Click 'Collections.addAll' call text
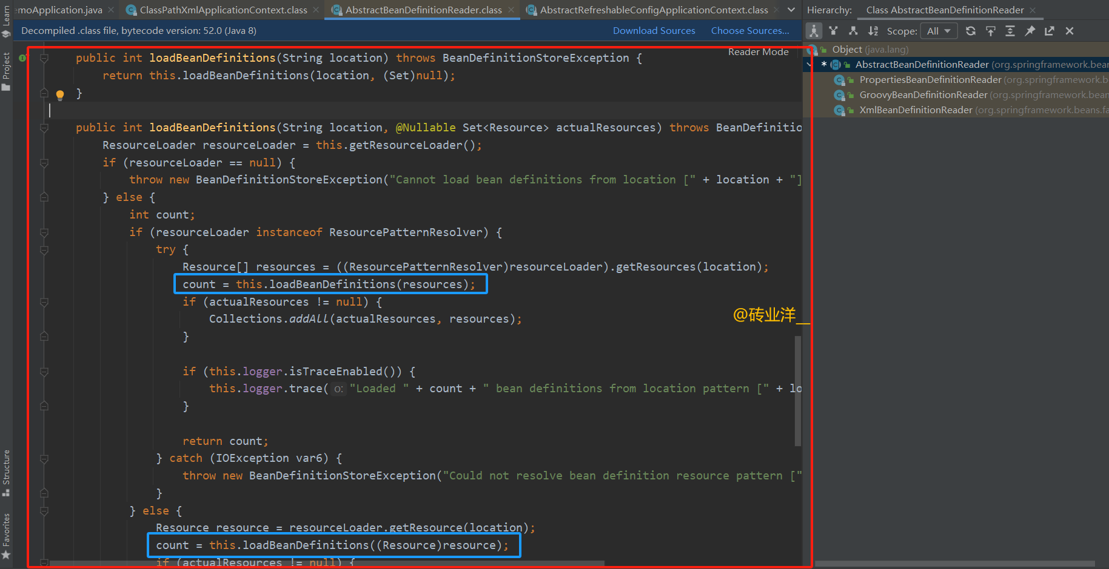This screenshot has width=1109, height=569. pos(269,319)
